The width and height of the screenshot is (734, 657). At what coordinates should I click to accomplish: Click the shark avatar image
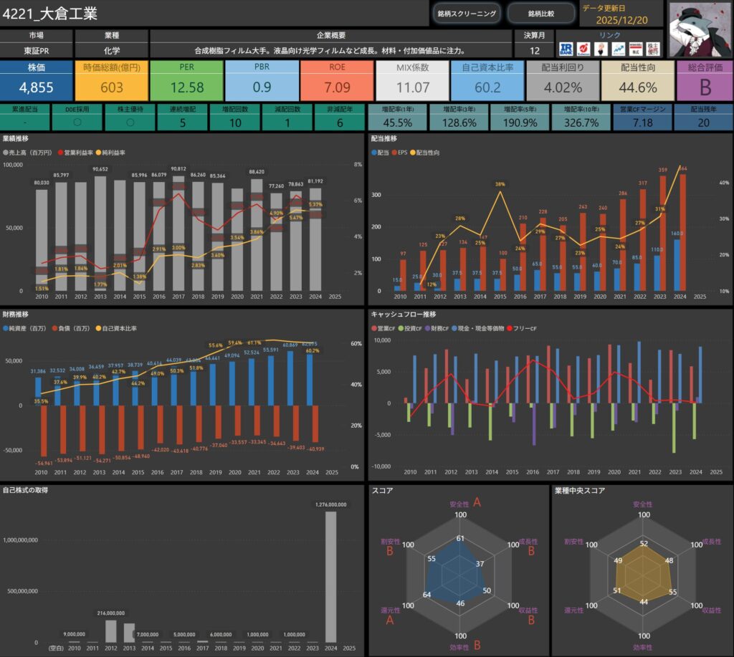tap(700, 29)
